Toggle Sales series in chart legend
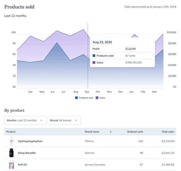 click(x=100, y=98)
